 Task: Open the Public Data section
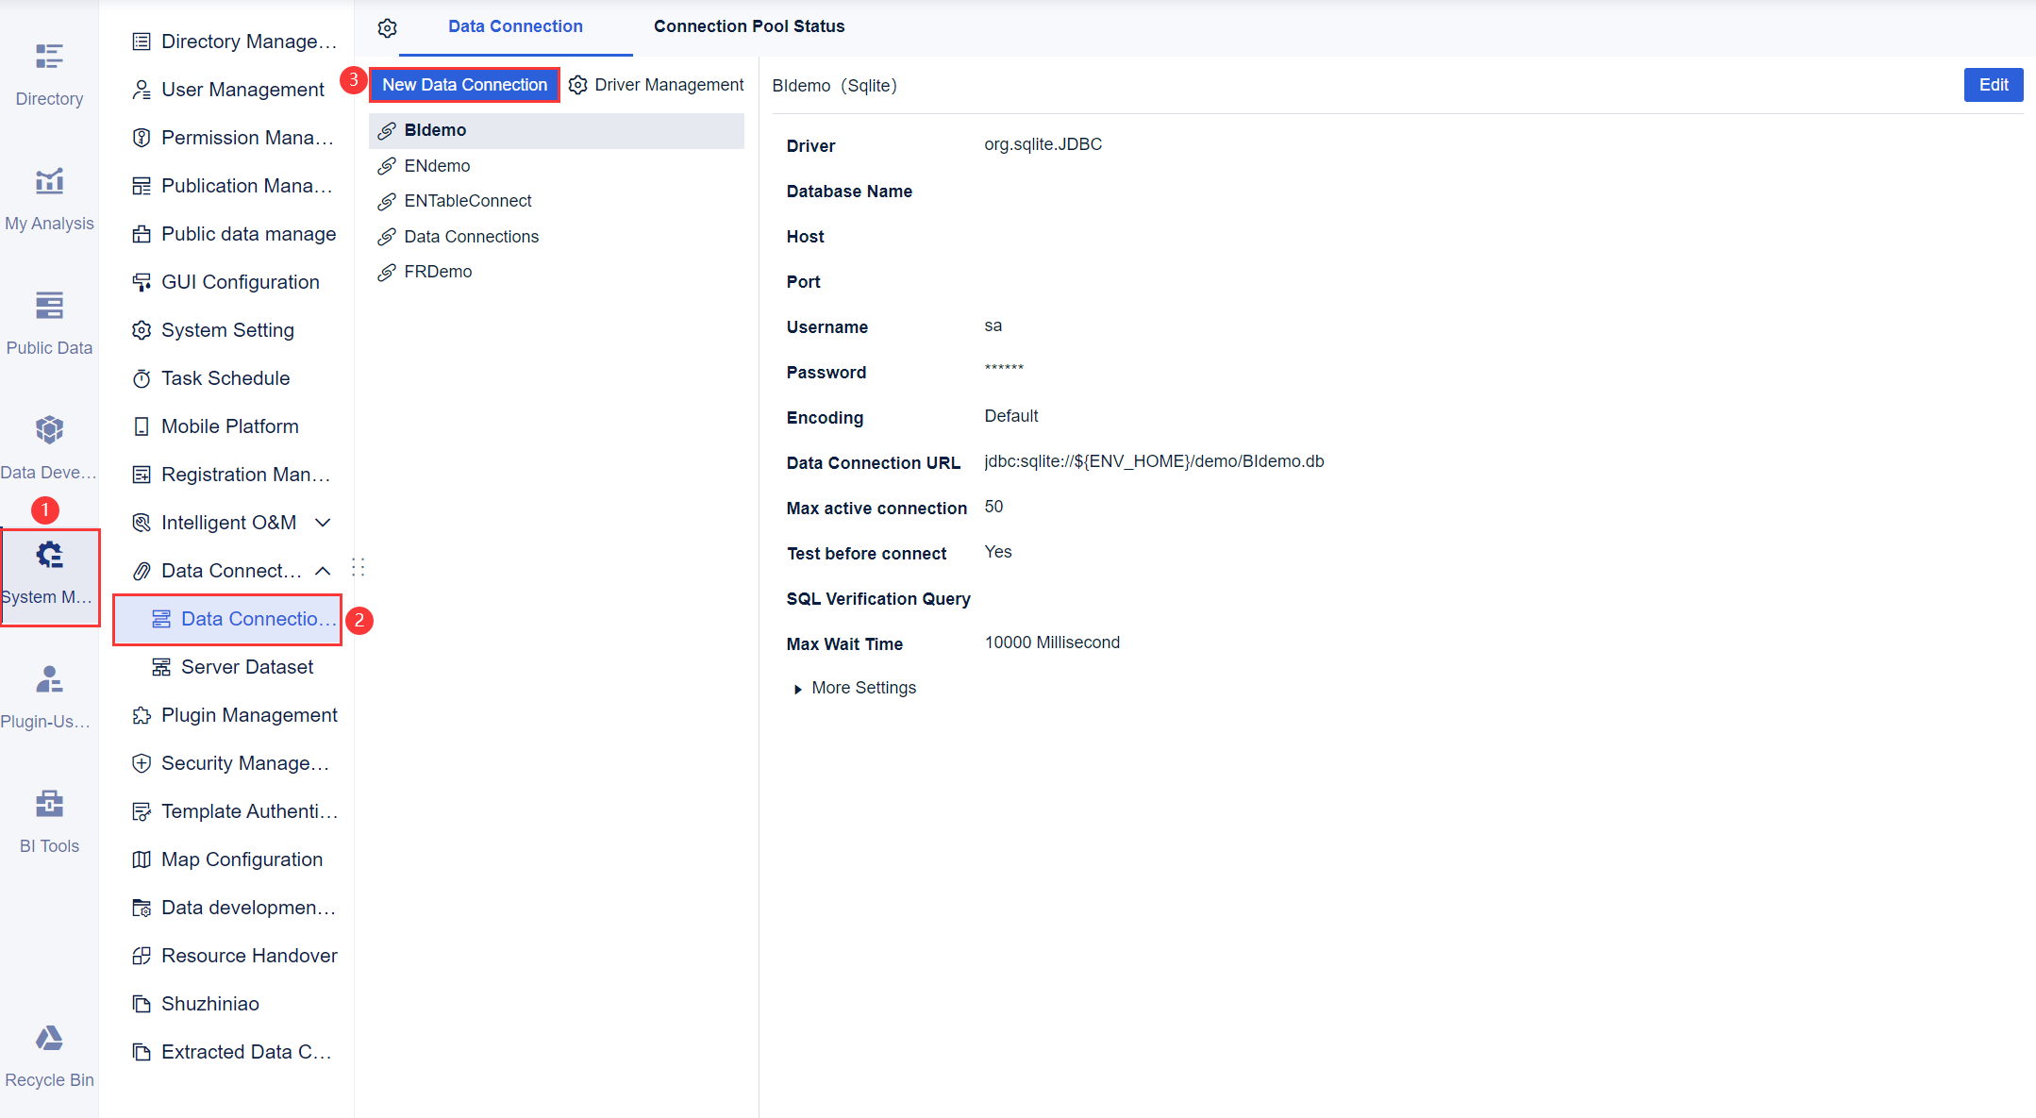[x=49, y=319]
